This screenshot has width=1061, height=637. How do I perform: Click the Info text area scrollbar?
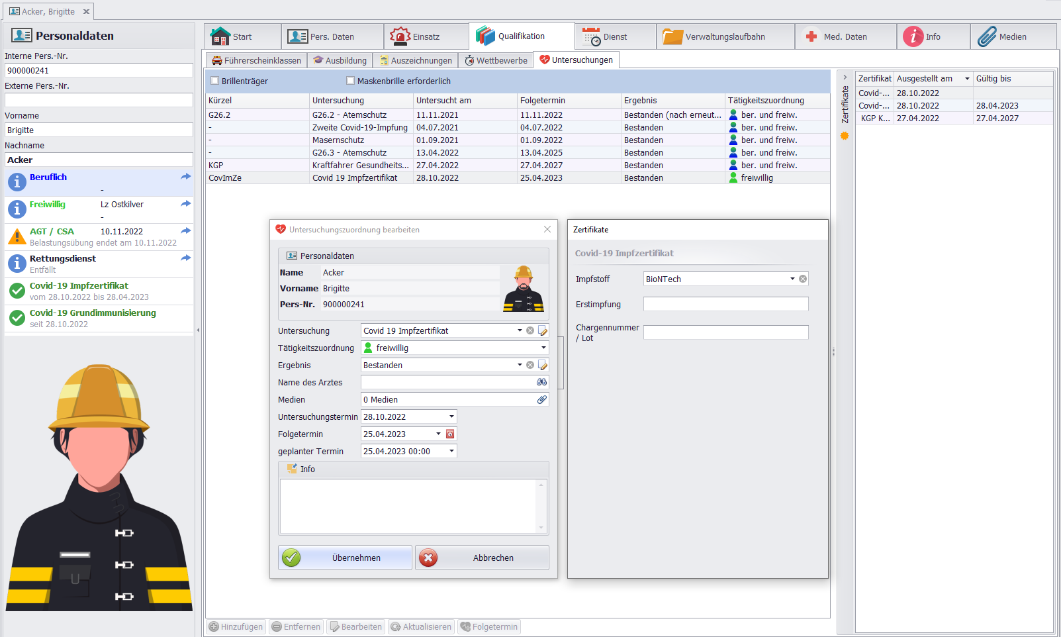point(541,506)
